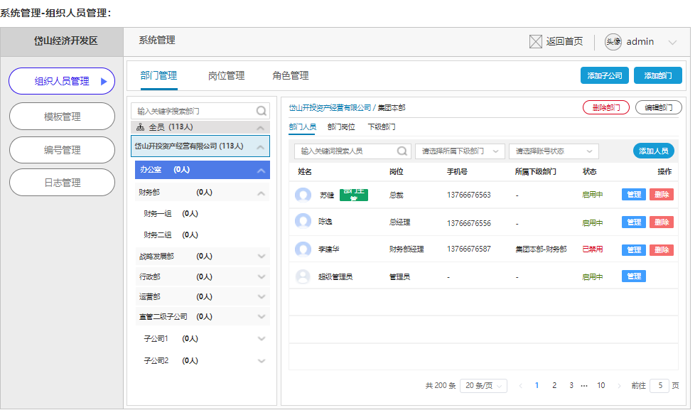Click search icon in personnel search box
700x420 pixels.
click(402, 151)
